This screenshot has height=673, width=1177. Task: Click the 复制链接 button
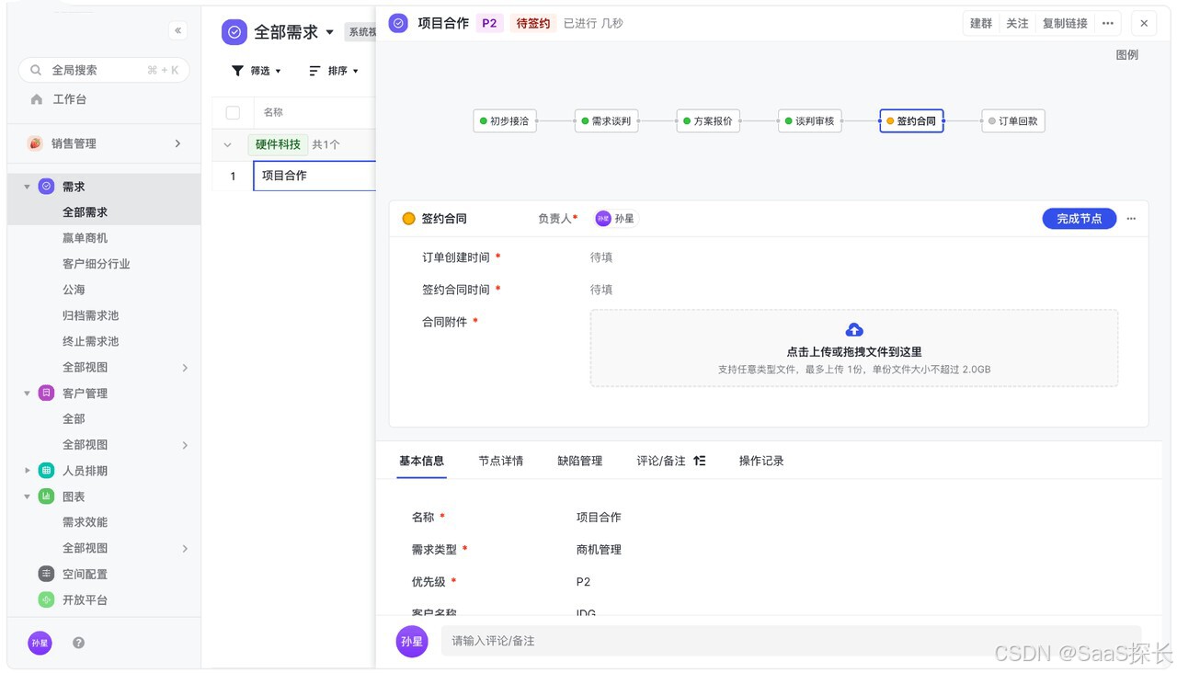pos(1065,23)
